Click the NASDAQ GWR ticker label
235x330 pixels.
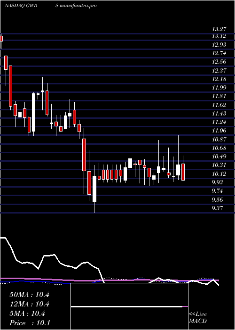21,6
